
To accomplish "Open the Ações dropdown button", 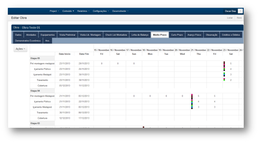I will click(x=20, y=49).
